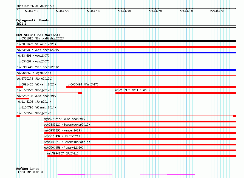Open nsv954860 (Dogan2014) variant
The image size is (244, 178).
[x=34, y=73]
